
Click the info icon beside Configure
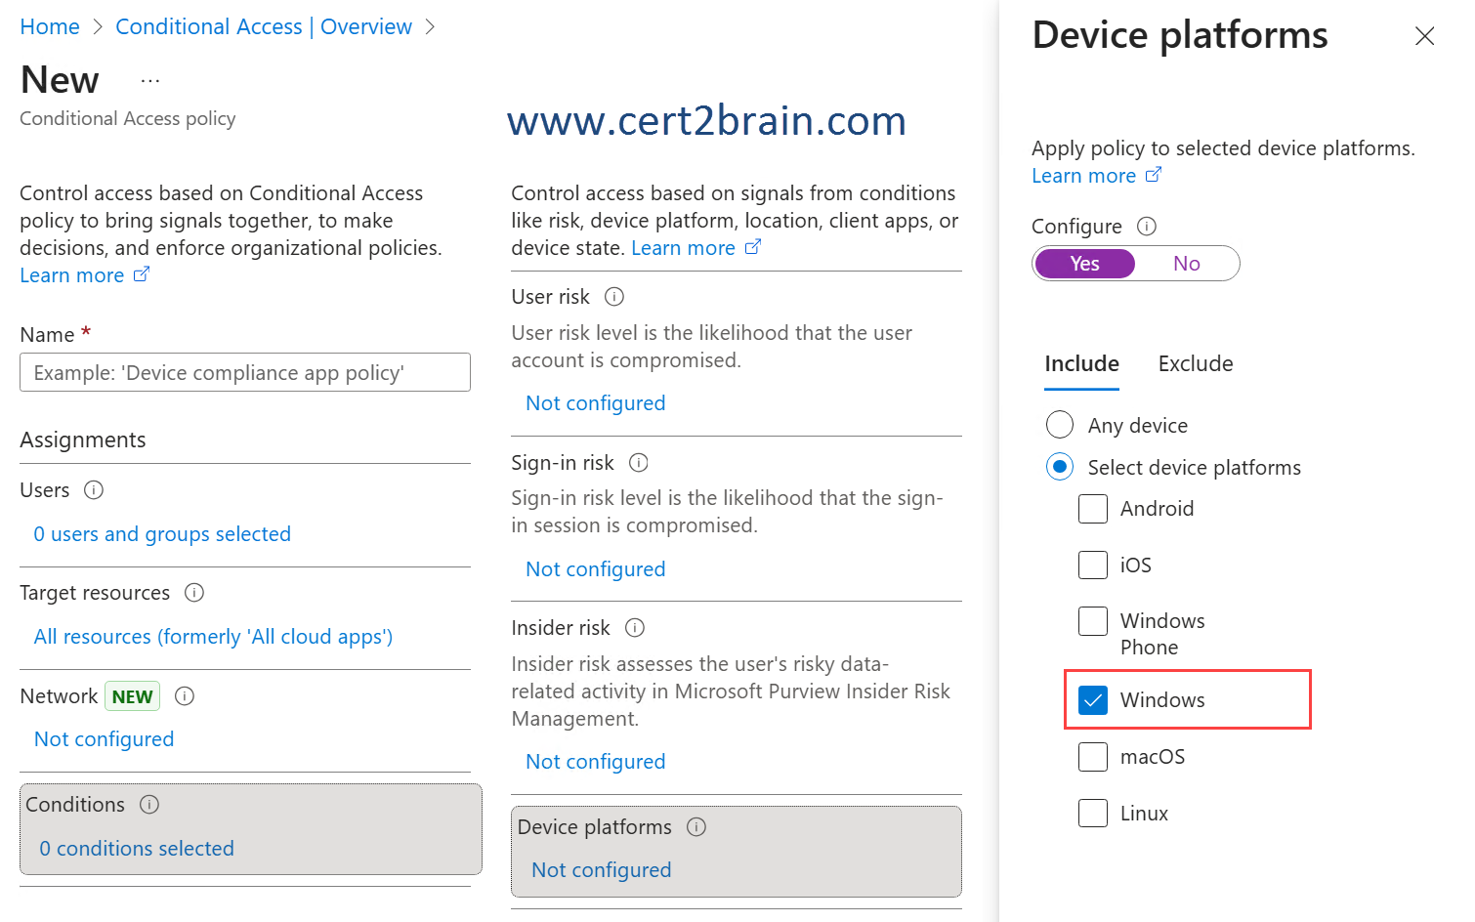point(1147,227)
